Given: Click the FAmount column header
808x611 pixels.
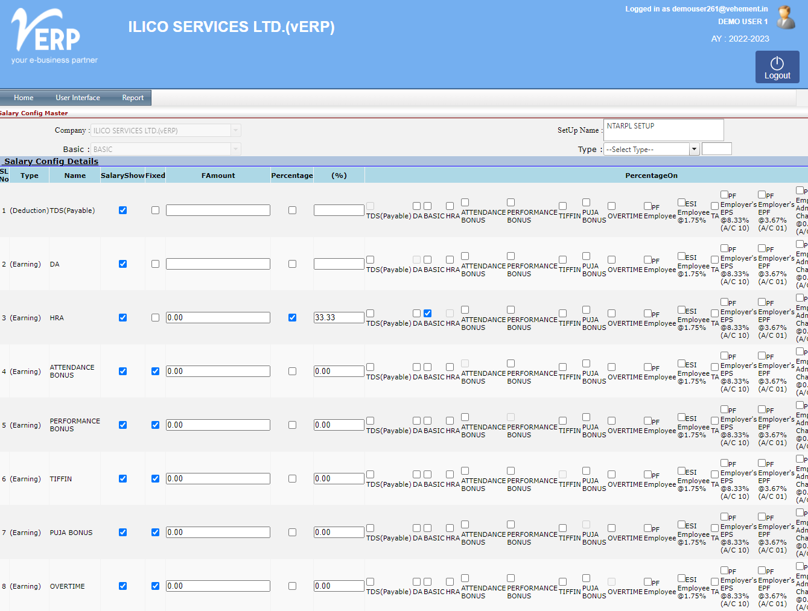Looking at the screenshot, I should (218, 176).
